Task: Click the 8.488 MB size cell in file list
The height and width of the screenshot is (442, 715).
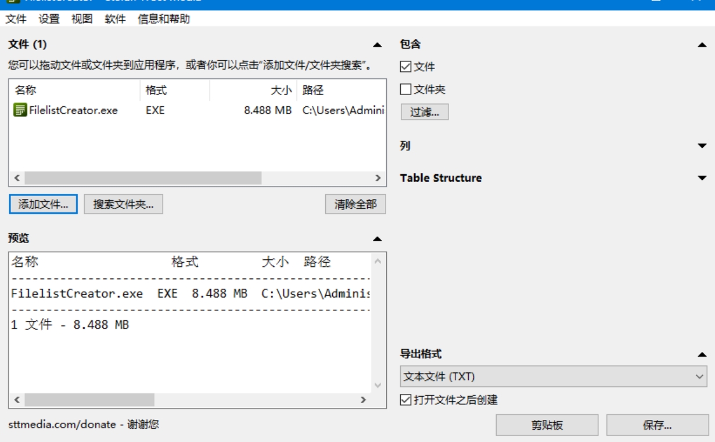Action: click(x=268, y=110)
